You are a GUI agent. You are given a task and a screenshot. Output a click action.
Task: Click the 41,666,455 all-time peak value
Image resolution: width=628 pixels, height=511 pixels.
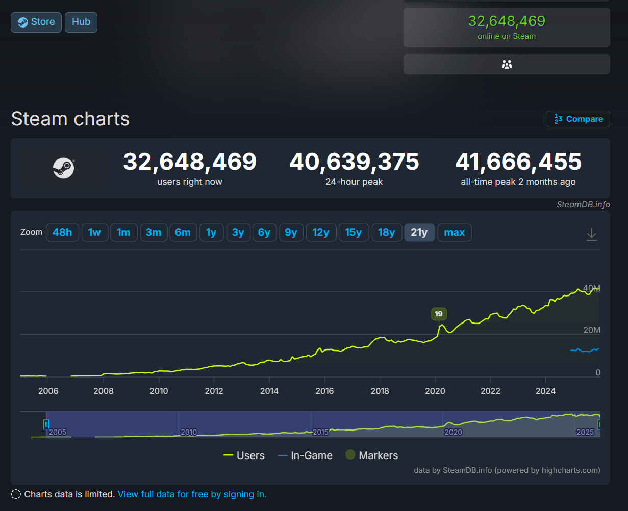point(518,162)
